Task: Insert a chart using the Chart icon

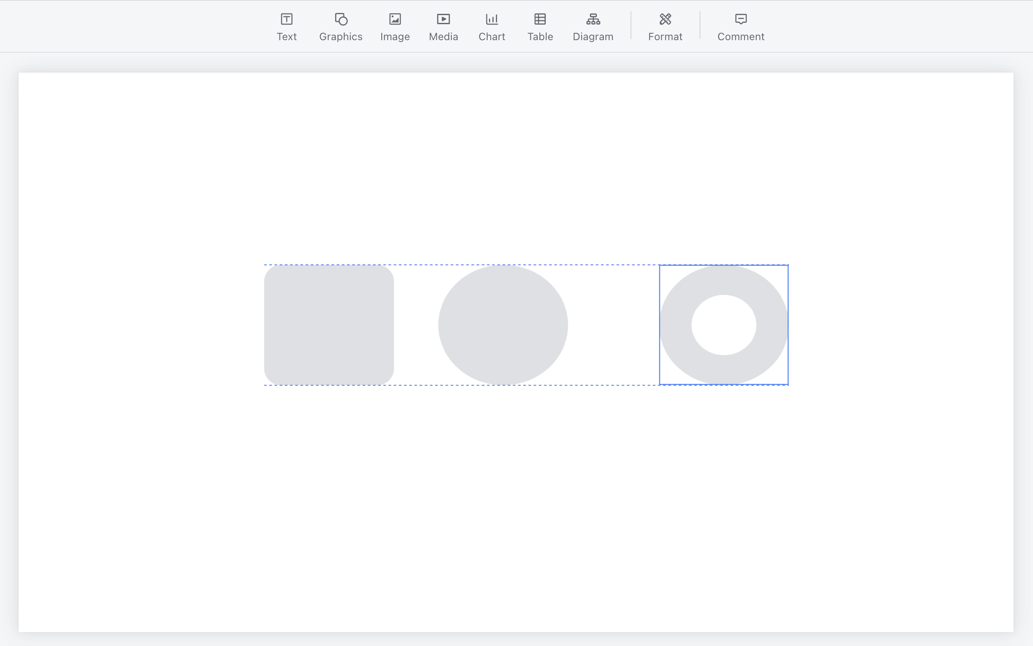Action: point(492,19)
